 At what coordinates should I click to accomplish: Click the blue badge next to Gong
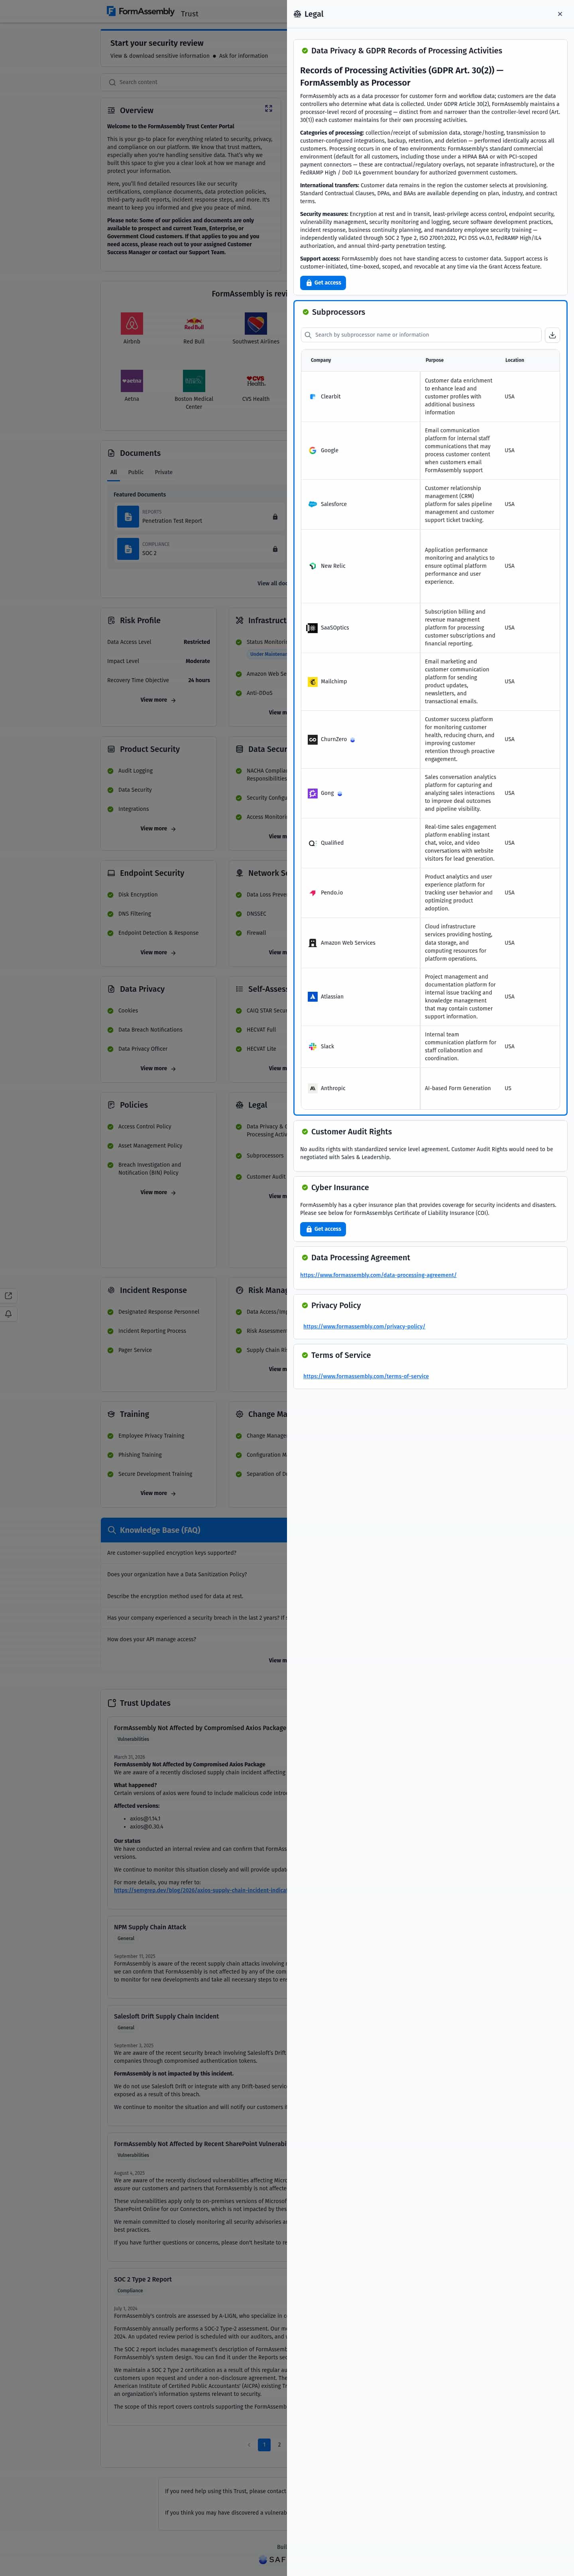click(x=340, y=794)
